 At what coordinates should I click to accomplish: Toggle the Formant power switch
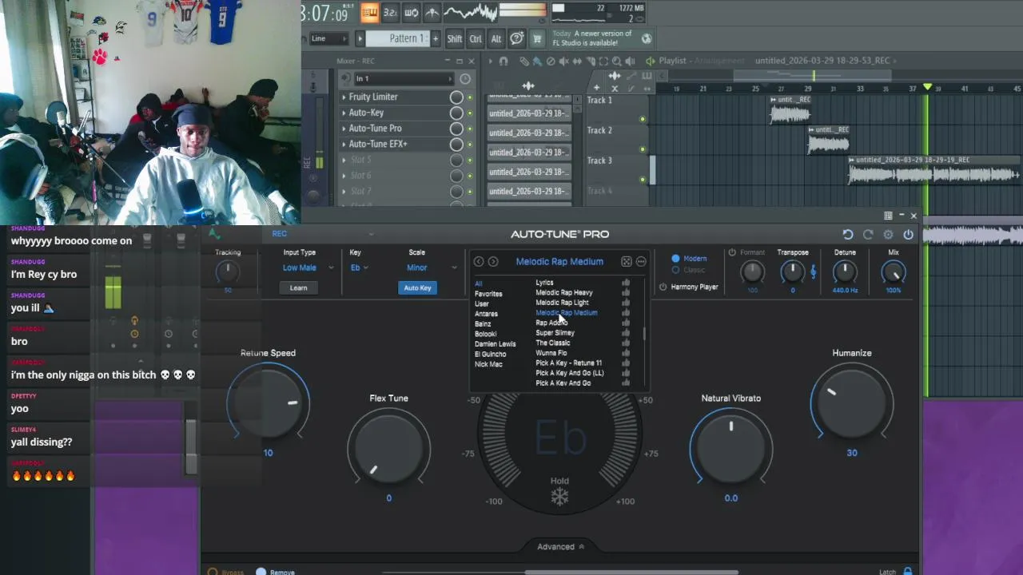[732, 252]
